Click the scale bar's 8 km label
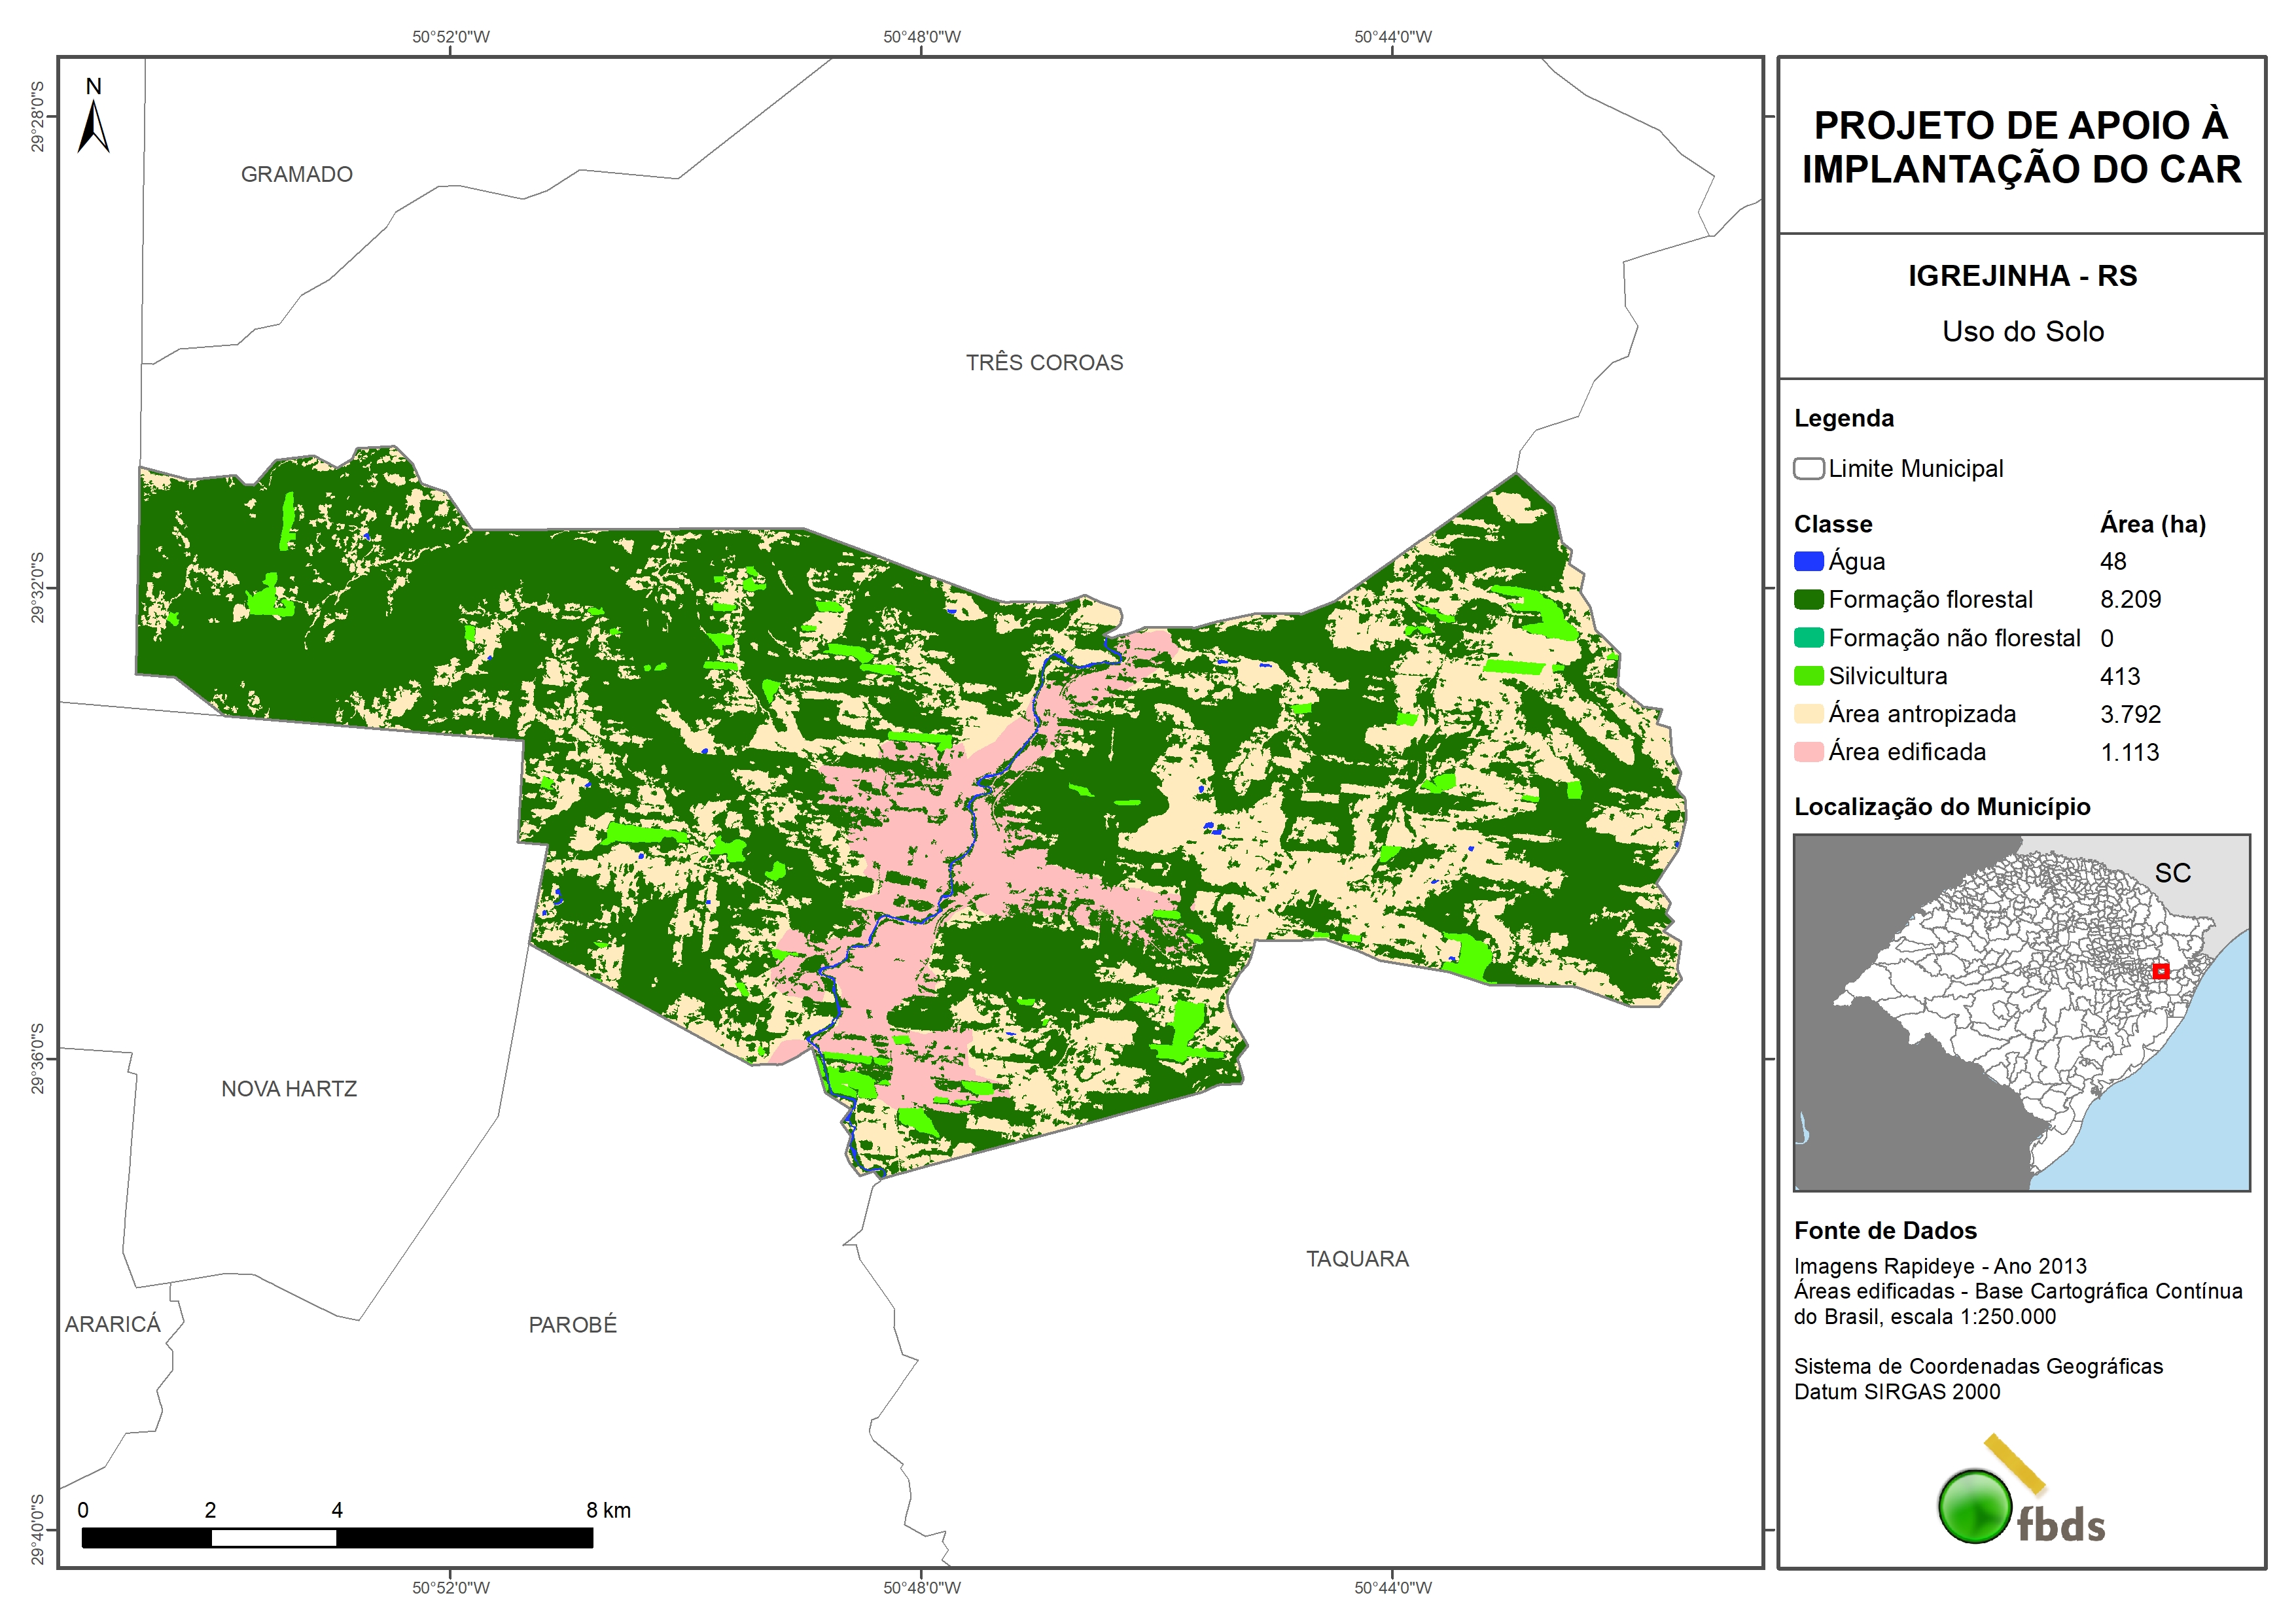Viewport: 2296px width, 1623px height. click(608, 1510)
